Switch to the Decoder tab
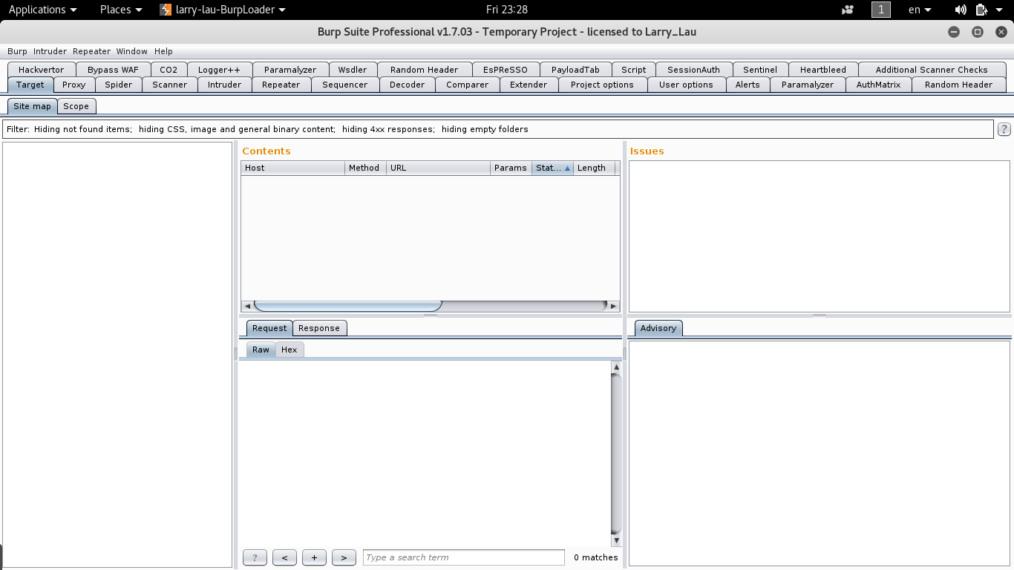 click(x=408, y=85)
